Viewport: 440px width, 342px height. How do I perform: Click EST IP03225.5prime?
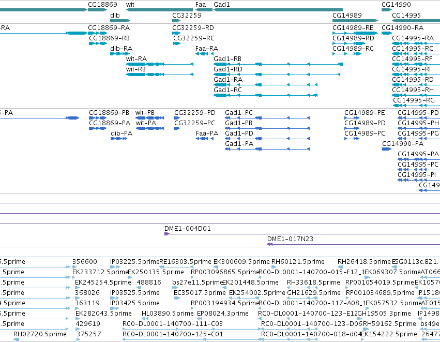tap(115, 267)
